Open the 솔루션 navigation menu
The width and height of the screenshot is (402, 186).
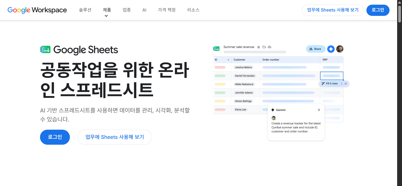coord(85,10)
